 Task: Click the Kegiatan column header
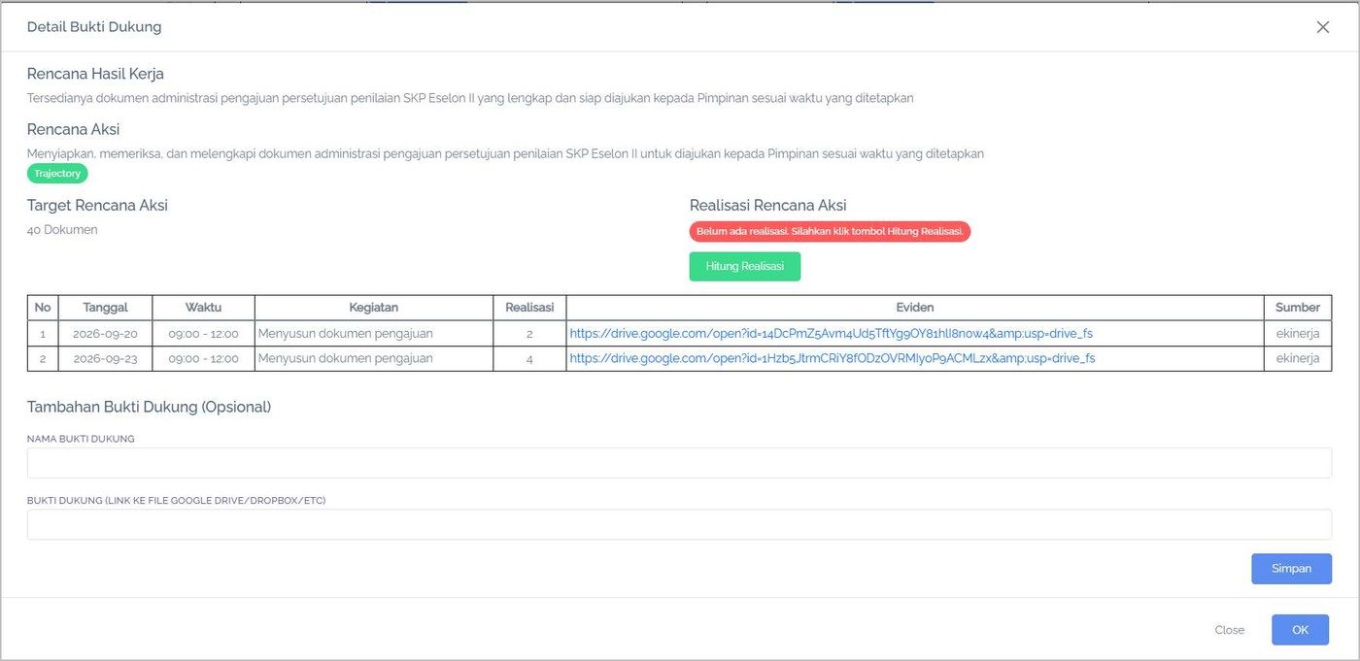point(374,308)
